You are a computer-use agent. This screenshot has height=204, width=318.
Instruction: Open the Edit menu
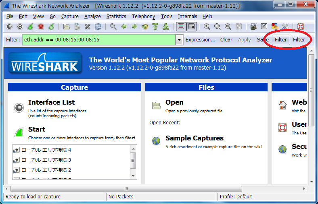[23, 16]
